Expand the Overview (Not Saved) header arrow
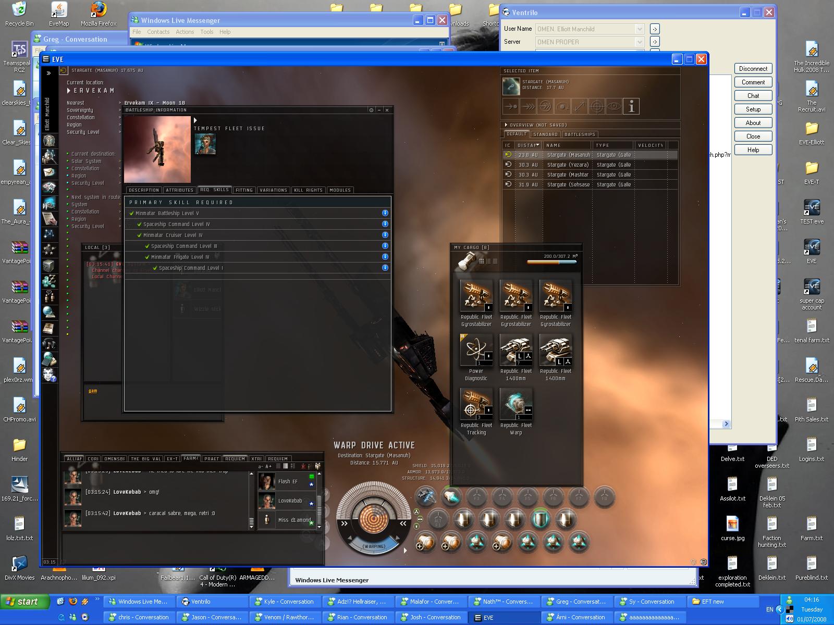834x625 pixels. pos(506,125)
